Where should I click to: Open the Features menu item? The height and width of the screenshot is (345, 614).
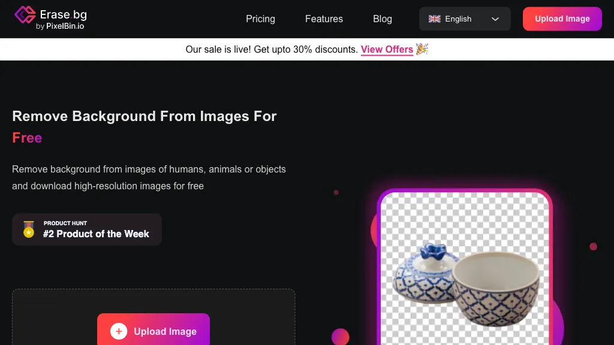pyautogui.click(x=324, y=19)
